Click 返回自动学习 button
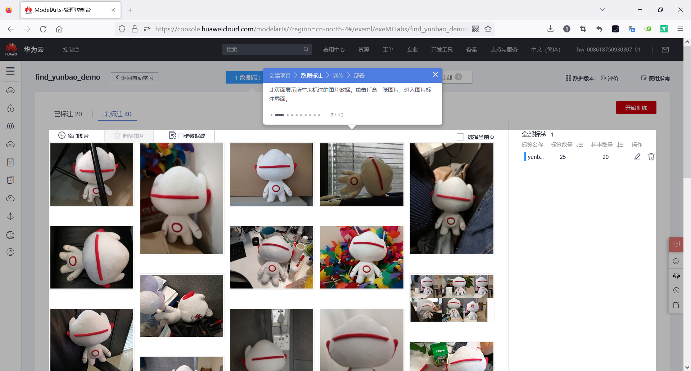This screenshot has height=371, width=691. [x=135, y=78]
